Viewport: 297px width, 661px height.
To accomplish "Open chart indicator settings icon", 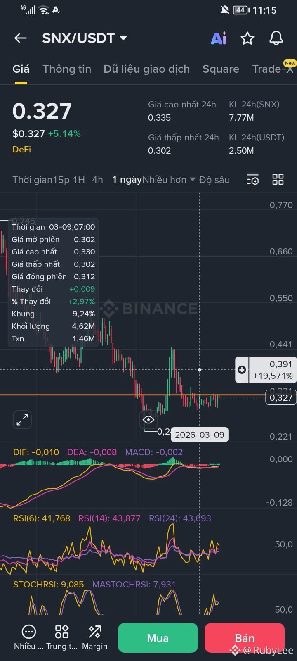I will coord(253,180).
